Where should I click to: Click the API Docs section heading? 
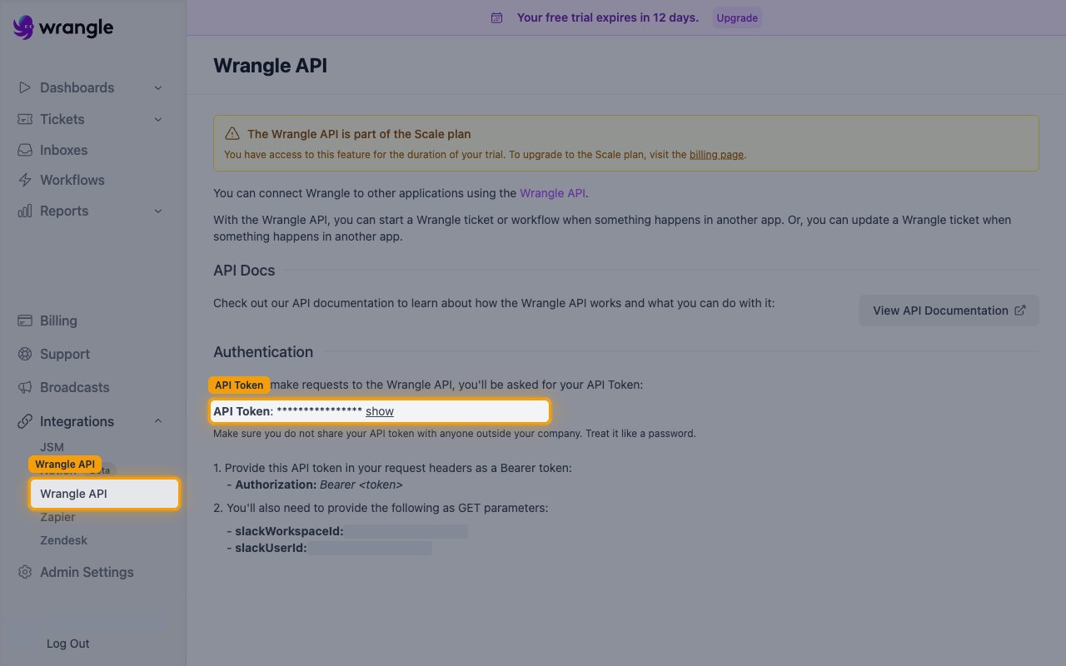pyautogui.click(x=244, y=270)
